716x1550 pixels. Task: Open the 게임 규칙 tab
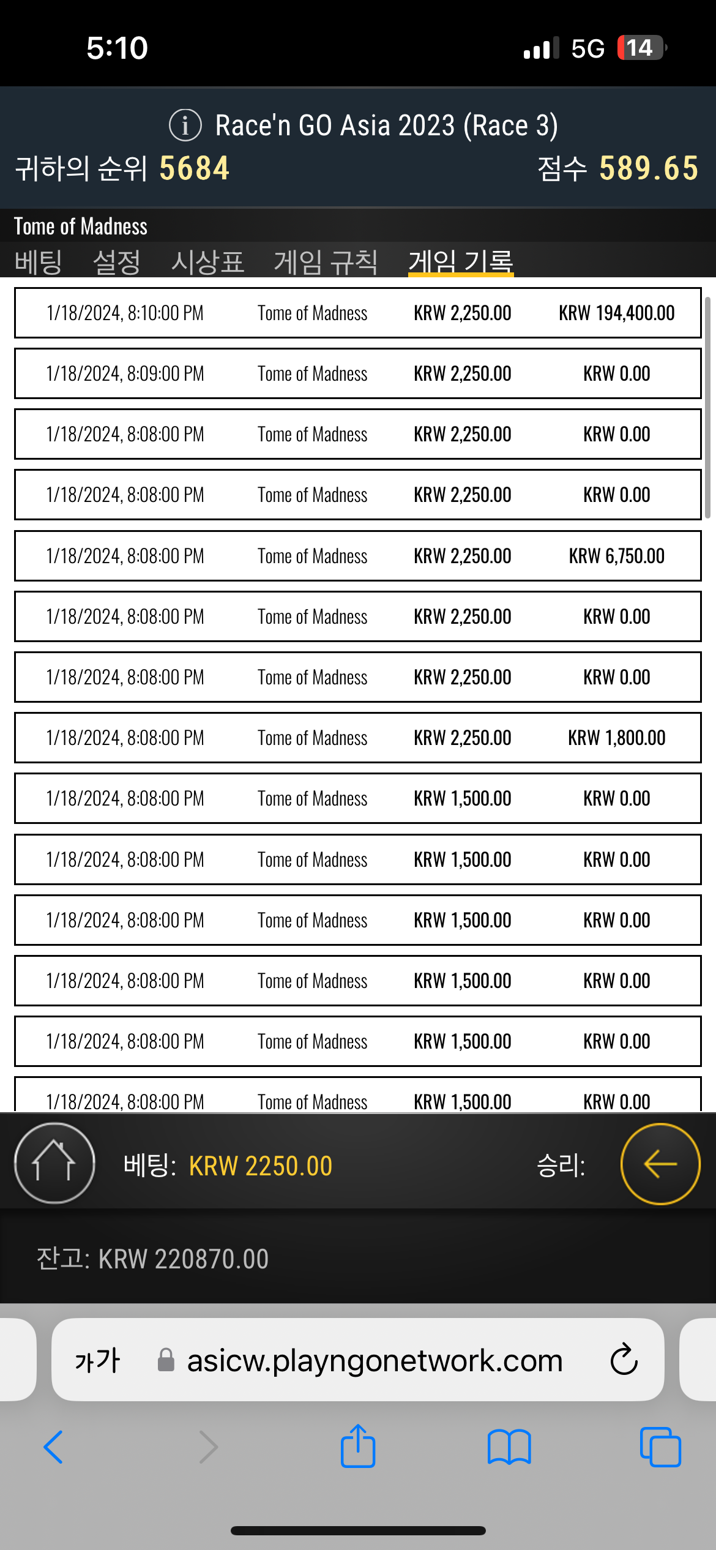click(326, 262)
